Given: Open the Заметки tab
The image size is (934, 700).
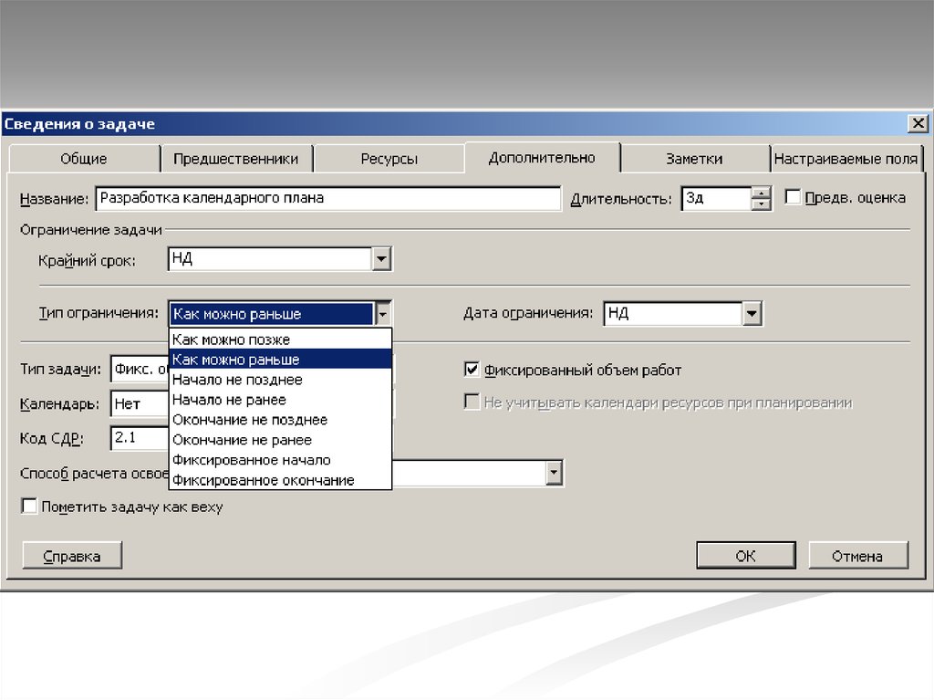Looking at the screenshot, I should pyautogui.click(x=693, y=159).
